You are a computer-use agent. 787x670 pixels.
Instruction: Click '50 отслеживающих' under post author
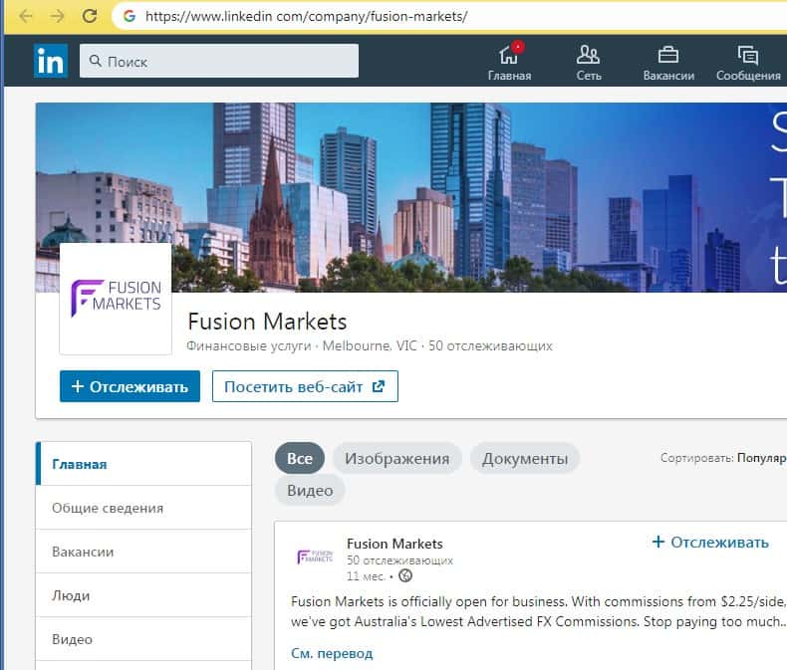point(400,560)
